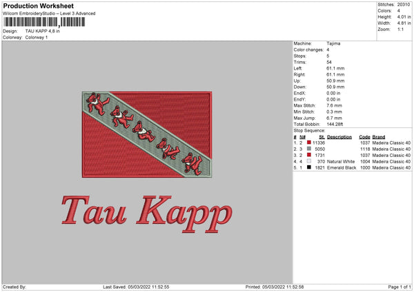414x292 pixels.
Task: Click the 'St.' column header
Action: tap(322, 137)
